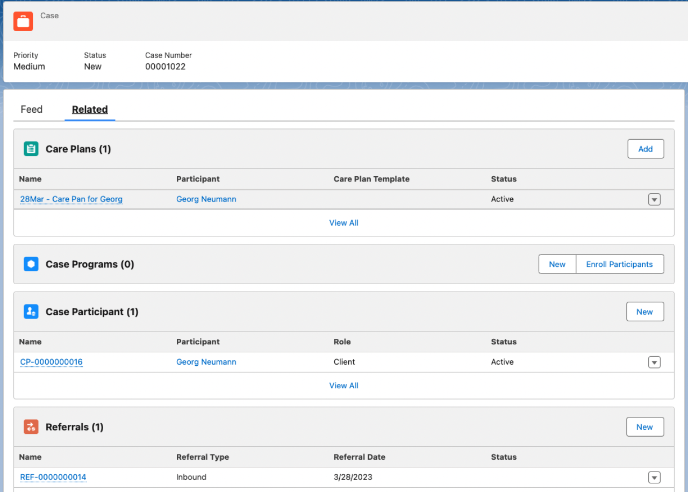Screen dimensions: 688x492
Task: Click the Referral Date column header
Action: (360, 457)
